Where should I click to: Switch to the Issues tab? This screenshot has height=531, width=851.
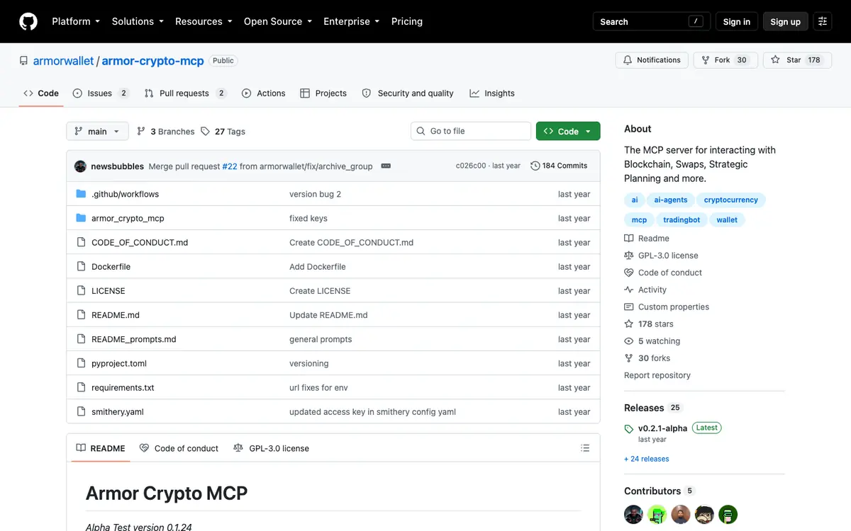pos(101,93)
